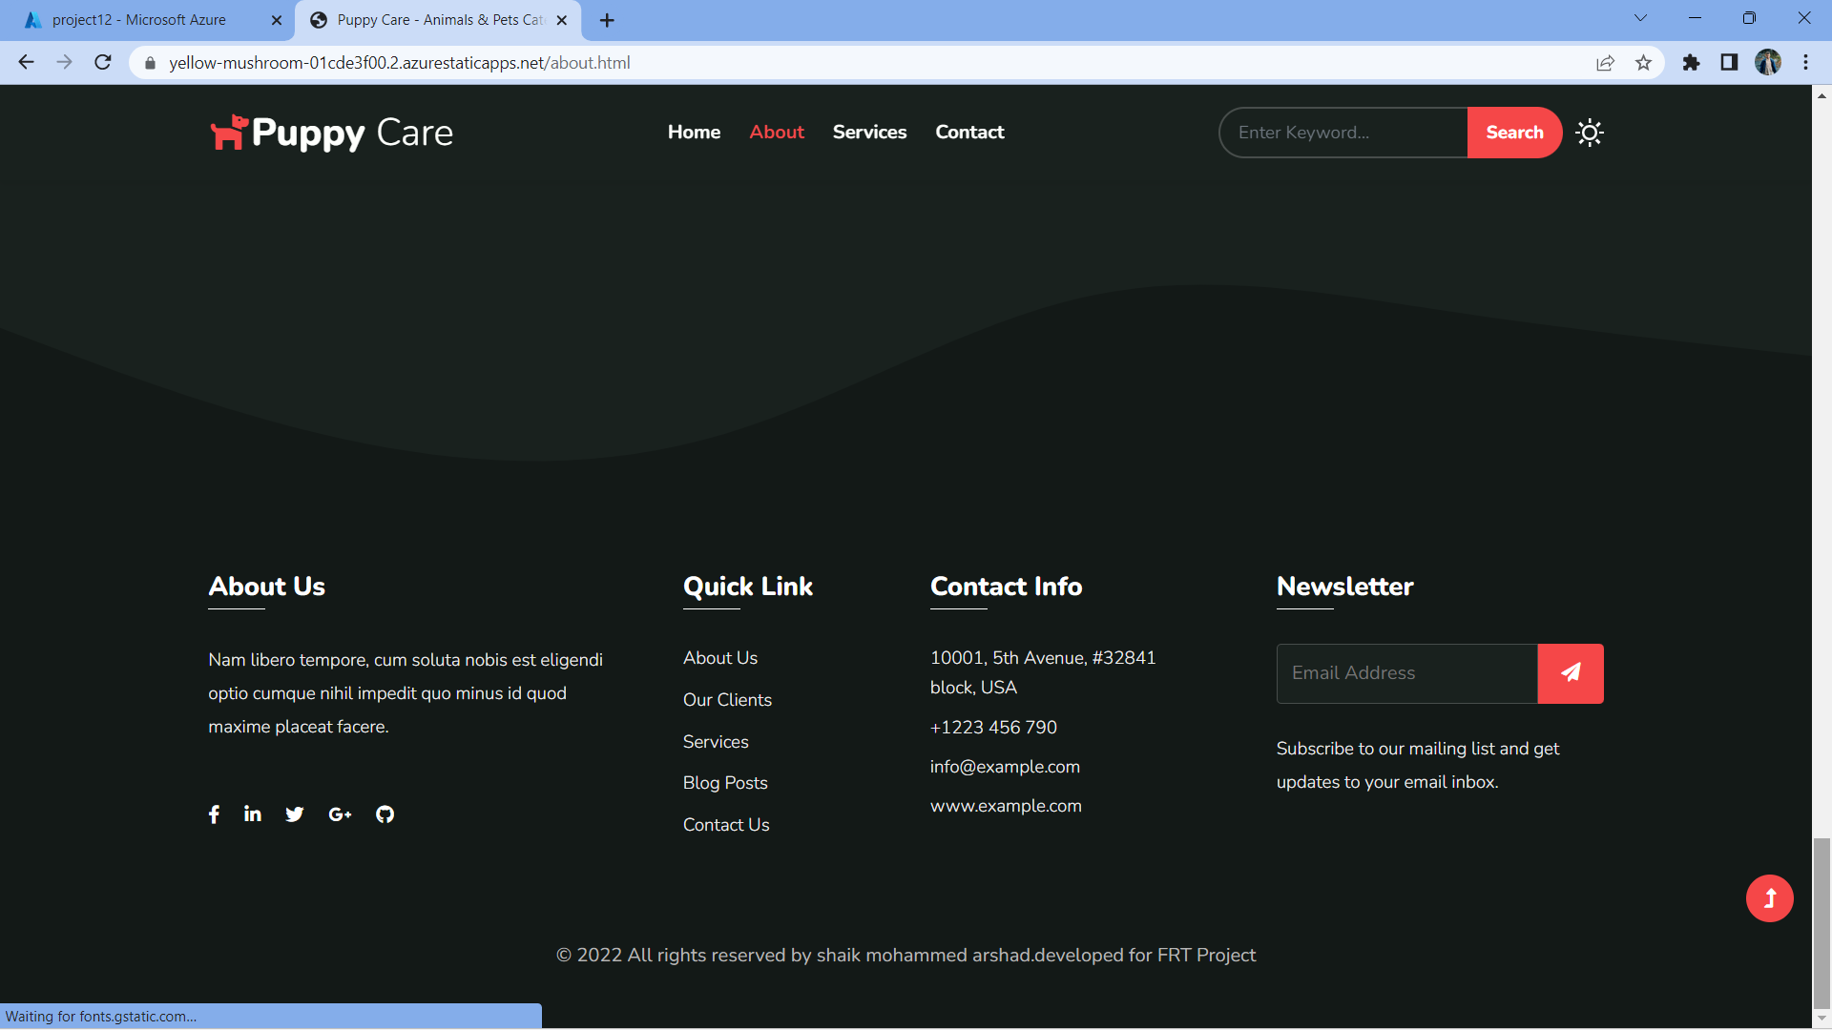The height and width of the screenshot is (1030, 1832).
Task: Select Home in the navigation bar
Action: pyautogui.click(x=694, y=133)
